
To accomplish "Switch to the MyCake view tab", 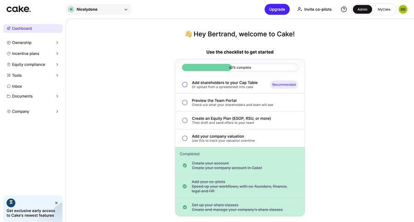I will coord(384,9).
